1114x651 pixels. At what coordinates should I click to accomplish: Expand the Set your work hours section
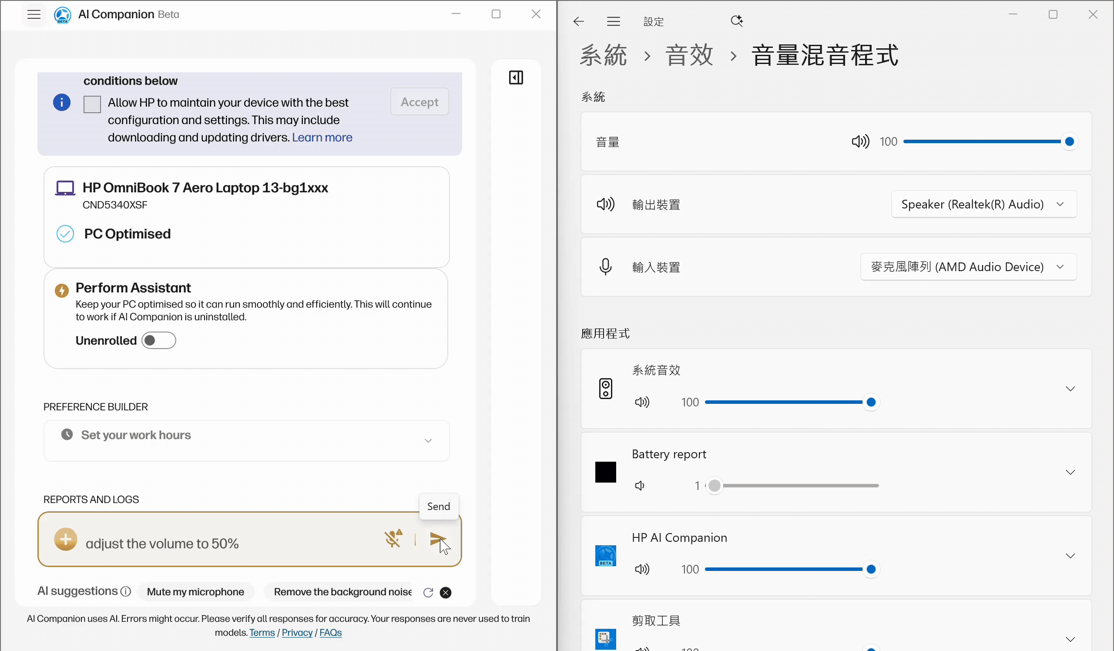pos(427,441)
